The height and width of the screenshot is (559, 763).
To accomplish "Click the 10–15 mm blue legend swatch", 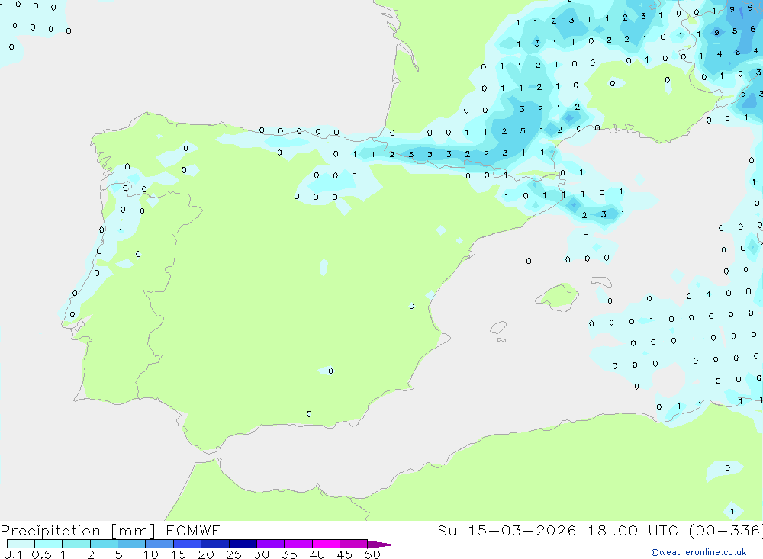I will click(159, 544).
